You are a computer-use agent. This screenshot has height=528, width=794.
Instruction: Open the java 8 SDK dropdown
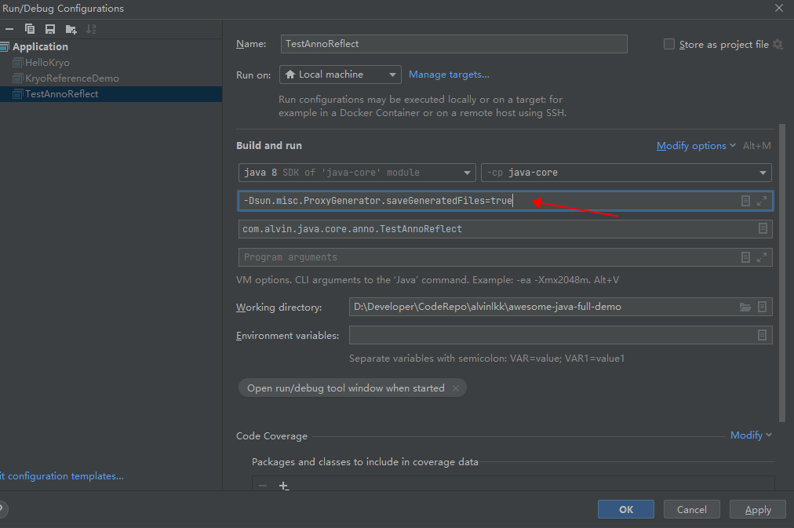point(357,173)
